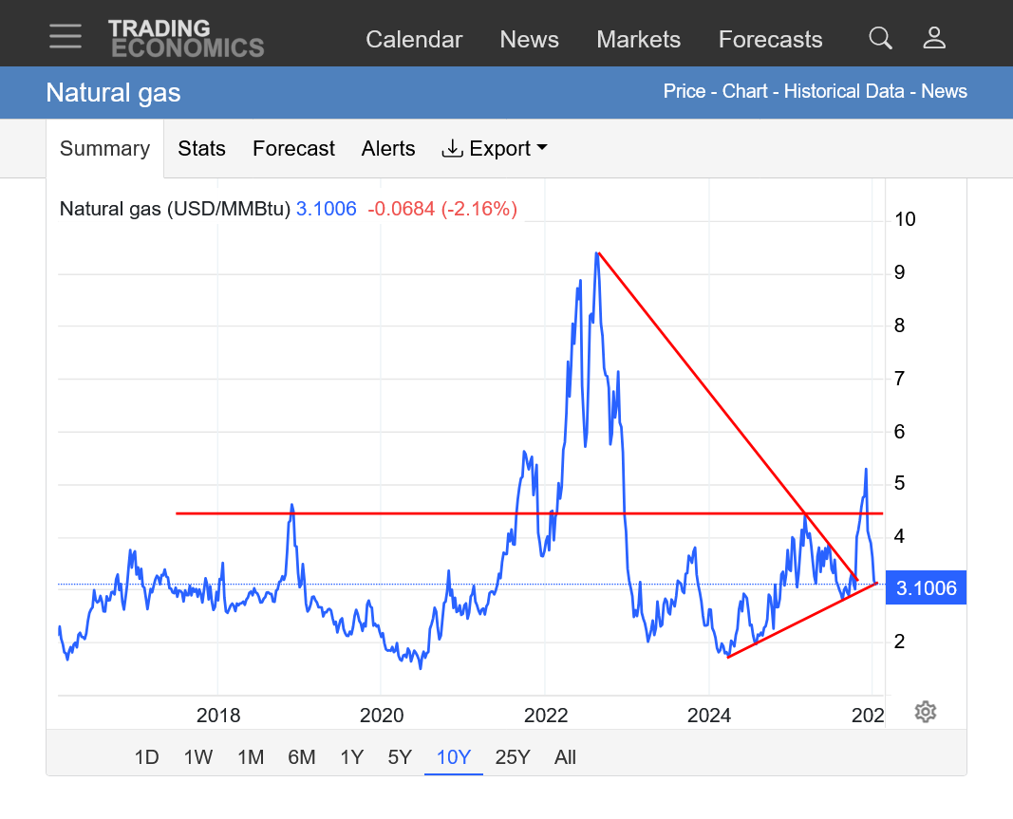Image resolution: width=1013 pixels, height=819 pixels.
Task: Open the user account icon
Action: (934, 38)
